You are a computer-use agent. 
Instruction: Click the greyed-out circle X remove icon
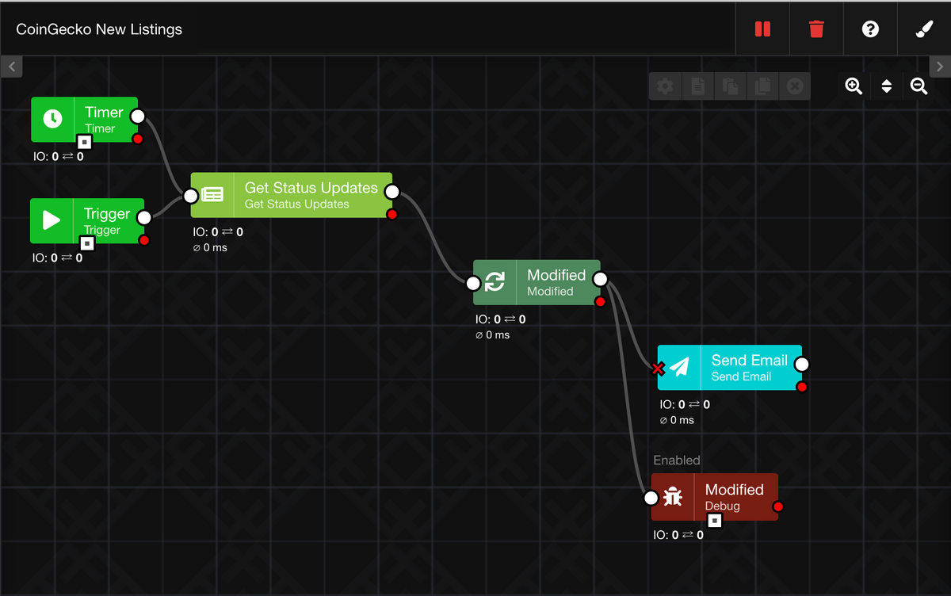(x=795, y=86)
